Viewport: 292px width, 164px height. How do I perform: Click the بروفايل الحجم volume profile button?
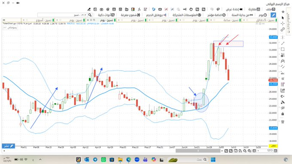click(x=156, y=15)
